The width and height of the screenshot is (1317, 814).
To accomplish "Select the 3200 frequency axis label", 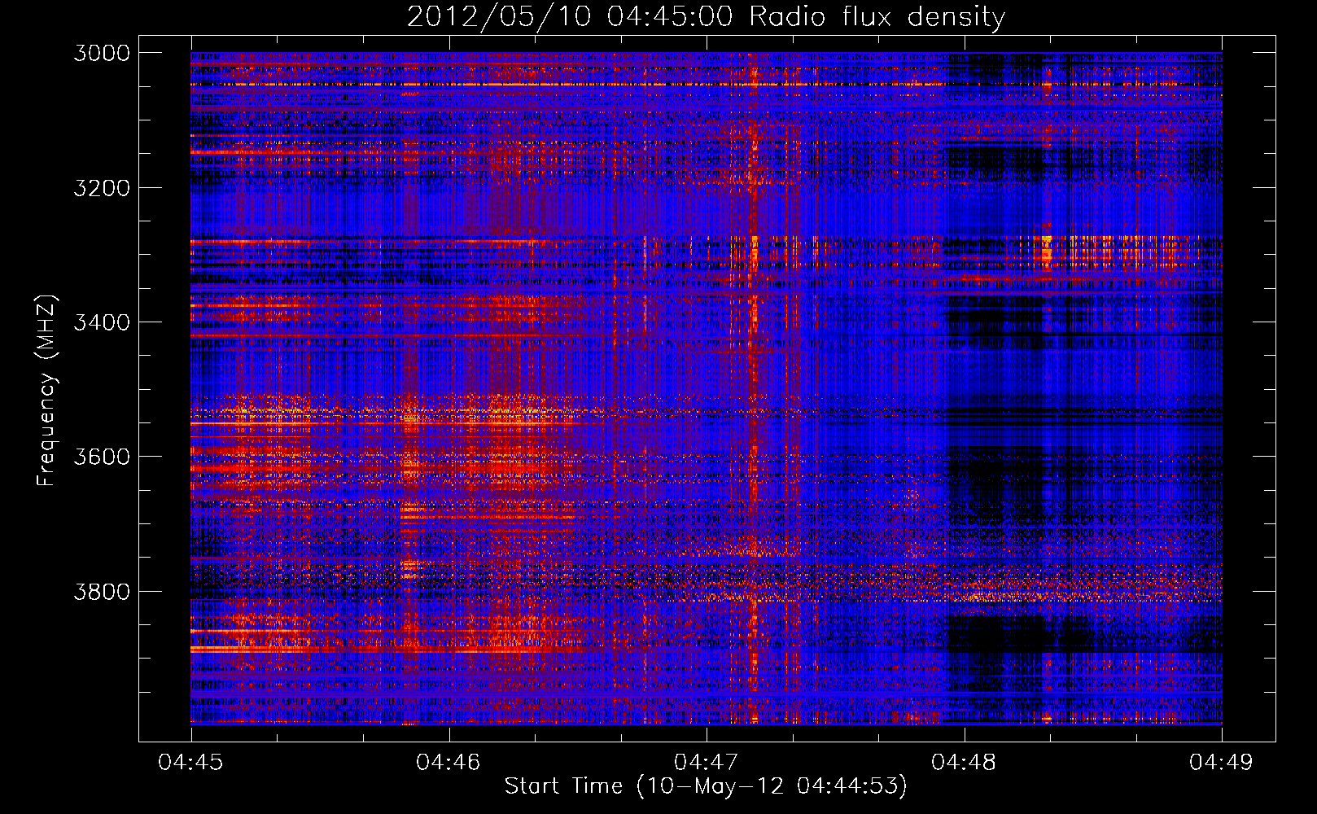I will click(x=102, y=188).
